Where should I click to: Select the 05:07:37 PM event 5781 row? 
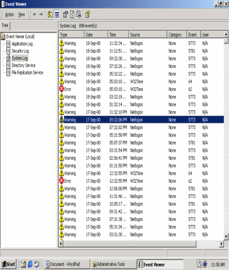141,143
